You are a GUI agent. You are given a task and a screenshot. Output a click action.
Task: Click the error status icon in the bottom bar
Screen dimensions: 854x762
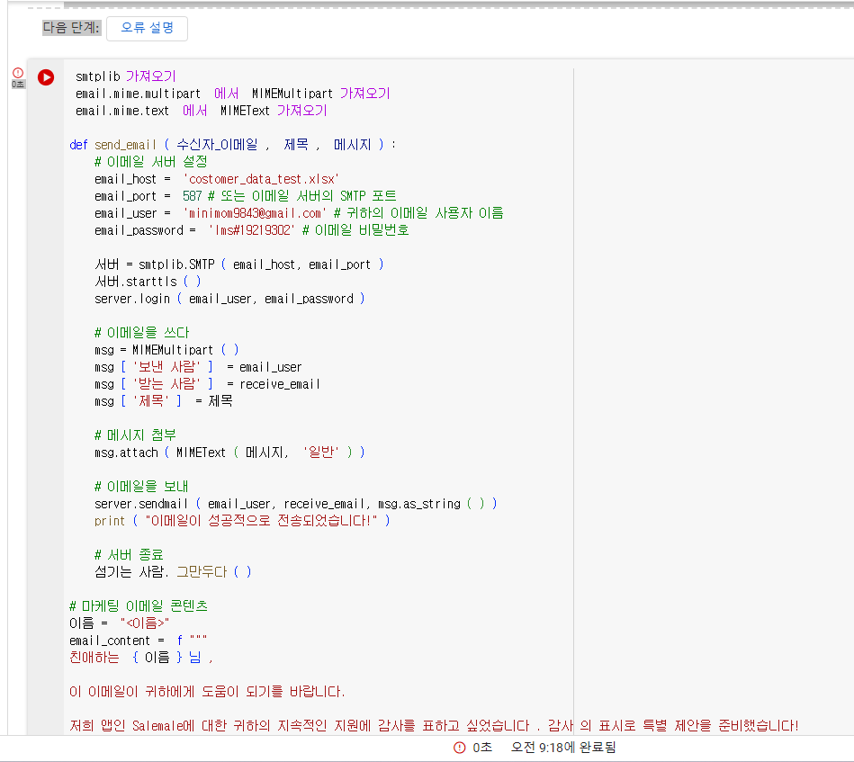(459, 748)
